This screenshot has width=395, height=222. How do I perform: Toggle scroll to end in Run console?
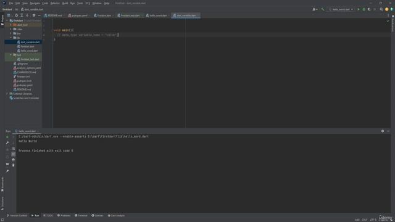pyautogui.click(x=14, y=154)
